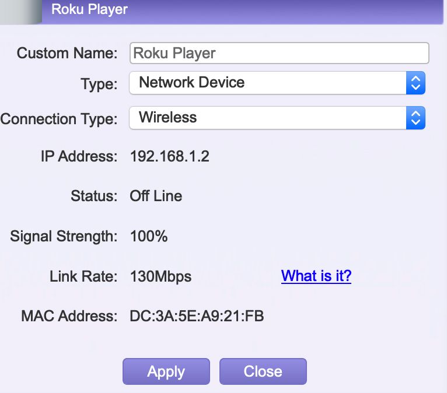Click the Custom Name label
Screen dimensions: 447x393
67,53
